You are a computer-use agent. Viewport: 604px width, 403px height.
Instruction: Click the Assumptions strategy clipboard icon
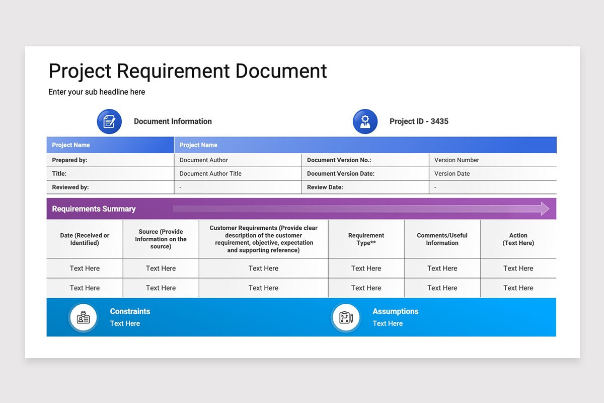(x=346, y=318)
